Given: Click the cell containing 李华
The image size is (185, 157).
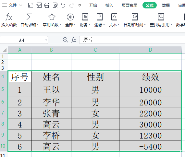Looking at the screenshot, I should (x=51, y=102).
